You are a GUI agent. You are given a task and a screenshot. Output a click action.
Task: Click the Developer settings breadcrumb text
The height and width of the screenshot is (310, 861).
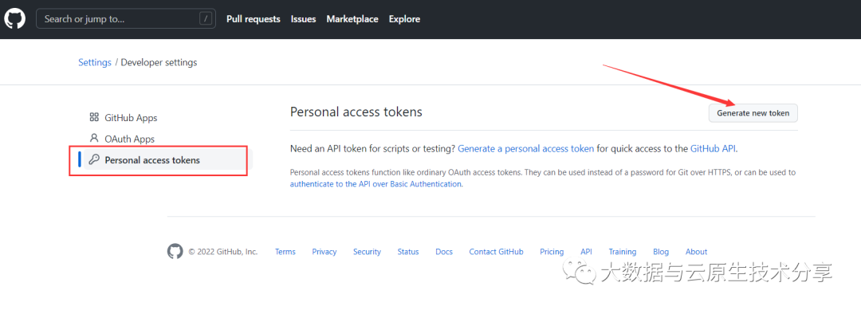[159, 62]
